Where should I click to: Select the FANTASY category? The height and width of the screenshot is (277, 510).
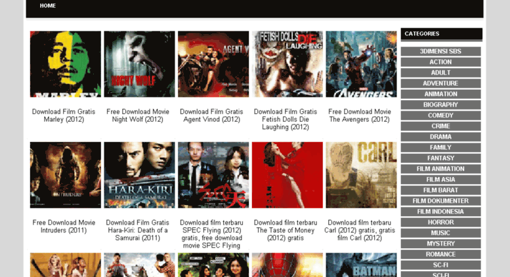pos(440,158)
